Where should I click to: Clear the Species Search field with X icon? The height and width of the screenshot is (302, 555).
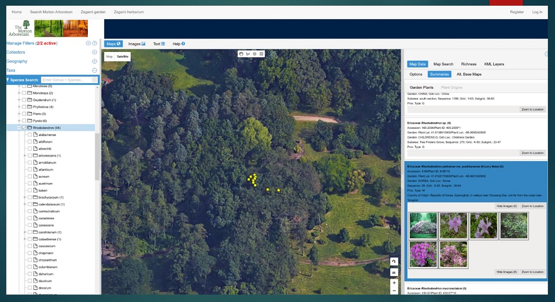point(94,80)
